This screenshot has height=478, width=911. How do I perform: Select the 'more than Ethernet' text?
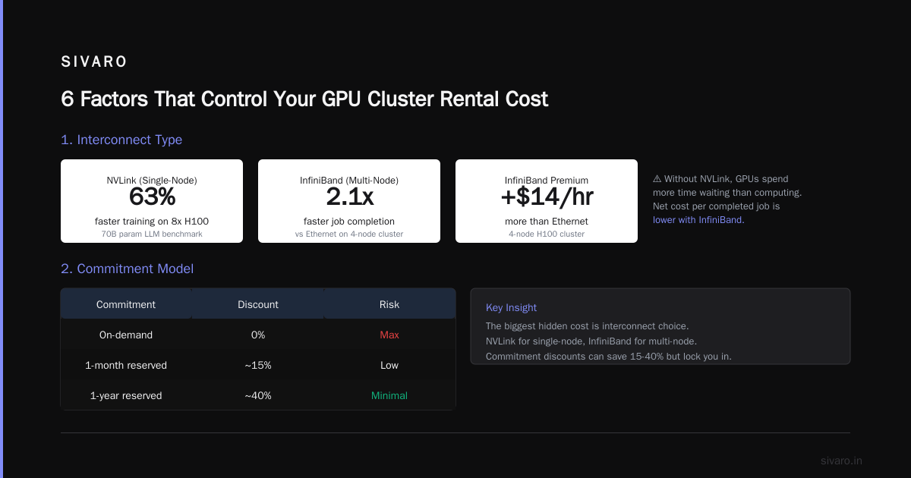(x=547, y=222)
